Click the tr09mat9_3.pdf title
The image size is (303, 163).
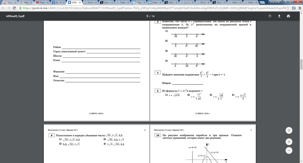click(15, 16)
